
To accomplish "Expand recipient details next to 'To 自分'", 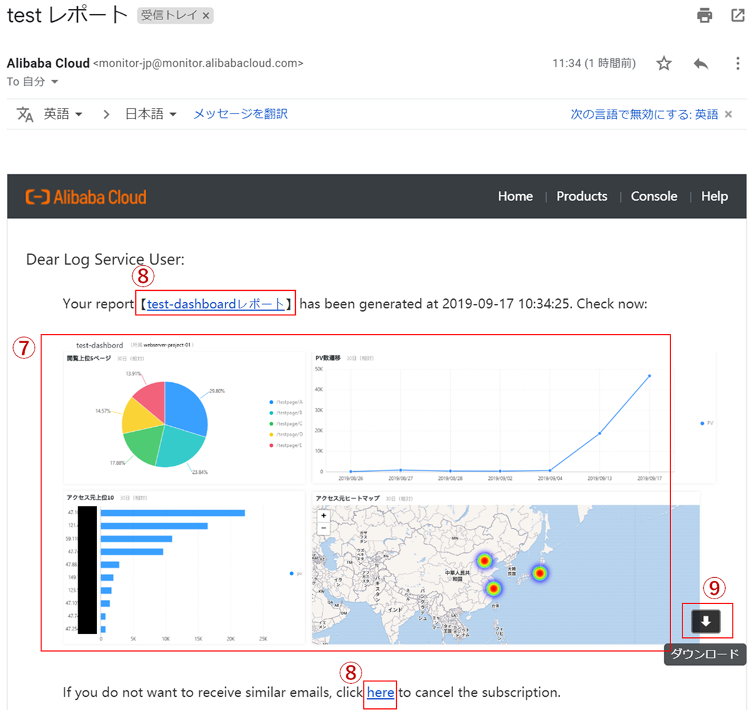I will coord(55,82).
